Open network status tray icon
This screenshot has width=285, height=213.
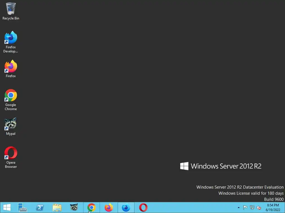(x=252, y=207)
